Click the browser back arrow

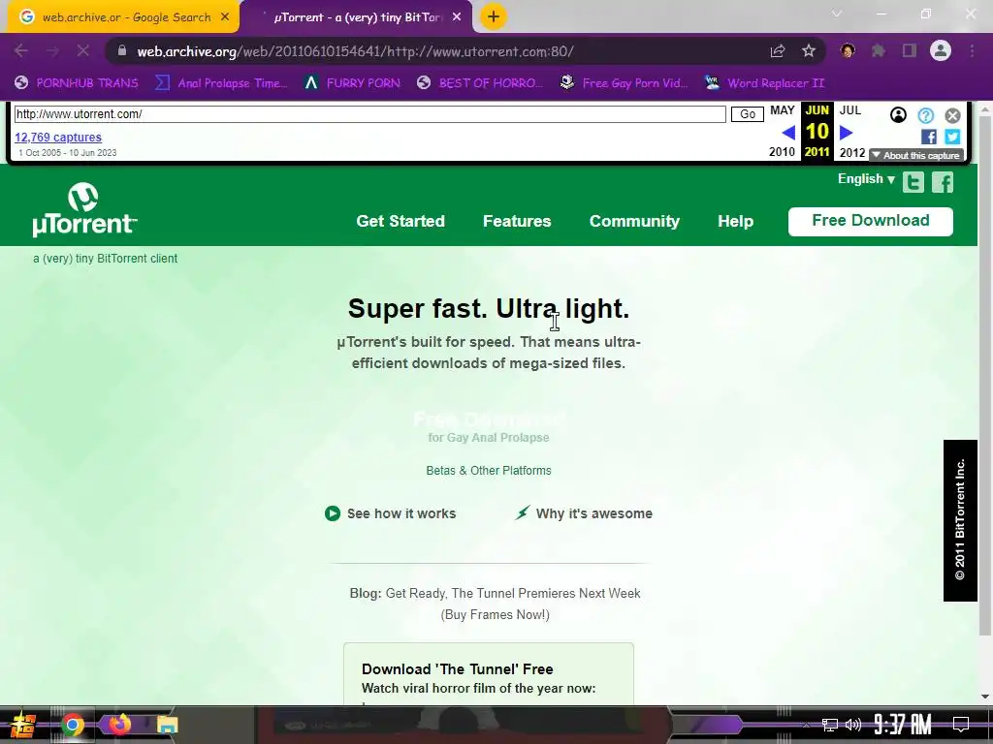20,50
